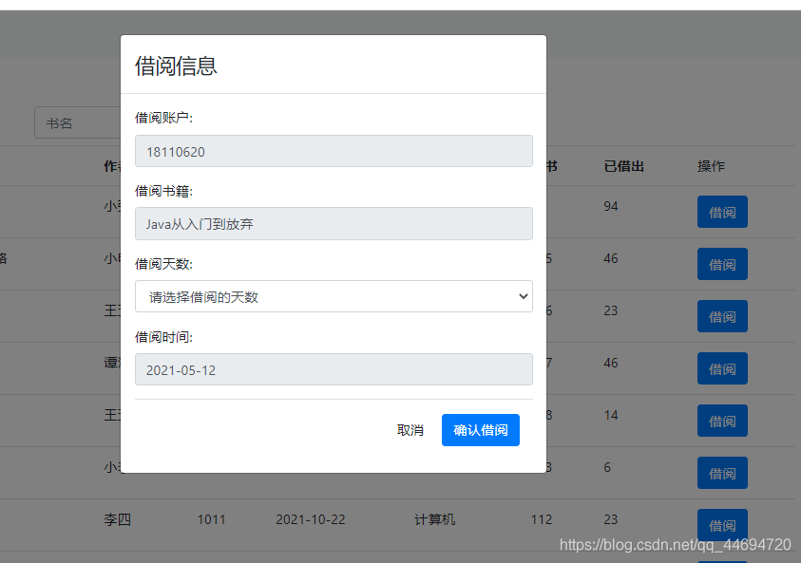Click the 操作 column header
Screen dimensions: 801x563
pyautogui.click(x=711, y=166)
